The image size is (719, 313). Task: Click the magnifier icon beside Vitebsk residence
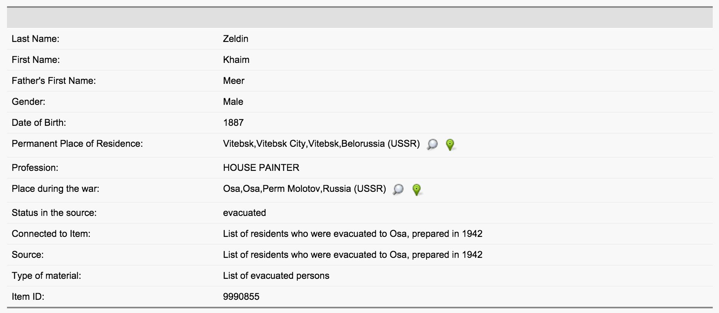coord(432,144)
